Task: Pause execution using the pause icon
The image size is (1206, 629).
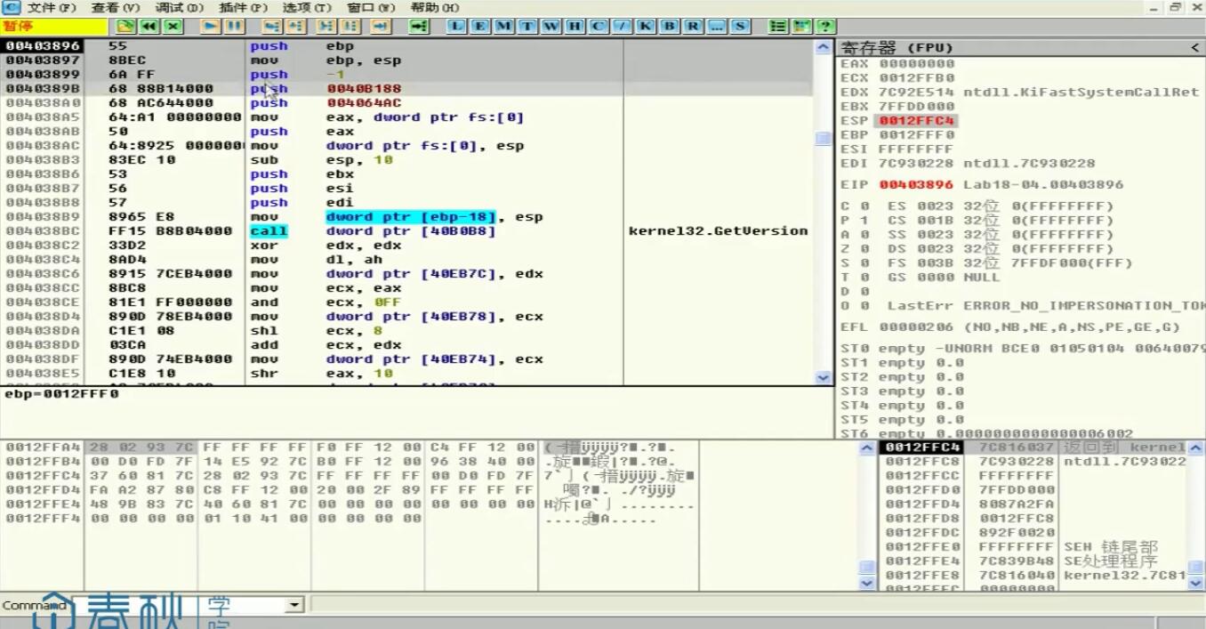Action: click(x=234, y=26)
